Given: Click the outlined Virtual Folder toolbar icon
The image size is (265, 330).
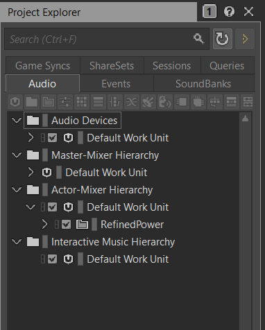Looking at the screenshot, I should pyautogui.click(x=49, y=102).
